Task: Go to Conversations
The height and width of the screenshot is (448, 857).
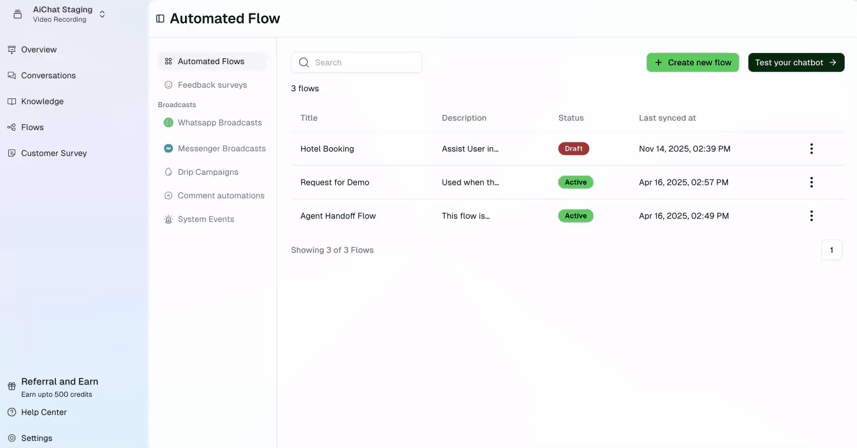Action: tap(48, 75)
